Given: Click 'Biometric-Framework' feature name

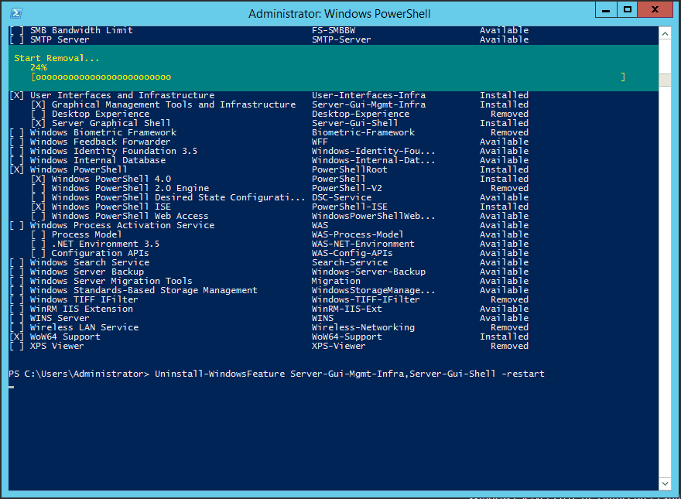Looking at the screenshot, I should pyautogui.click(x=363, y=132).
